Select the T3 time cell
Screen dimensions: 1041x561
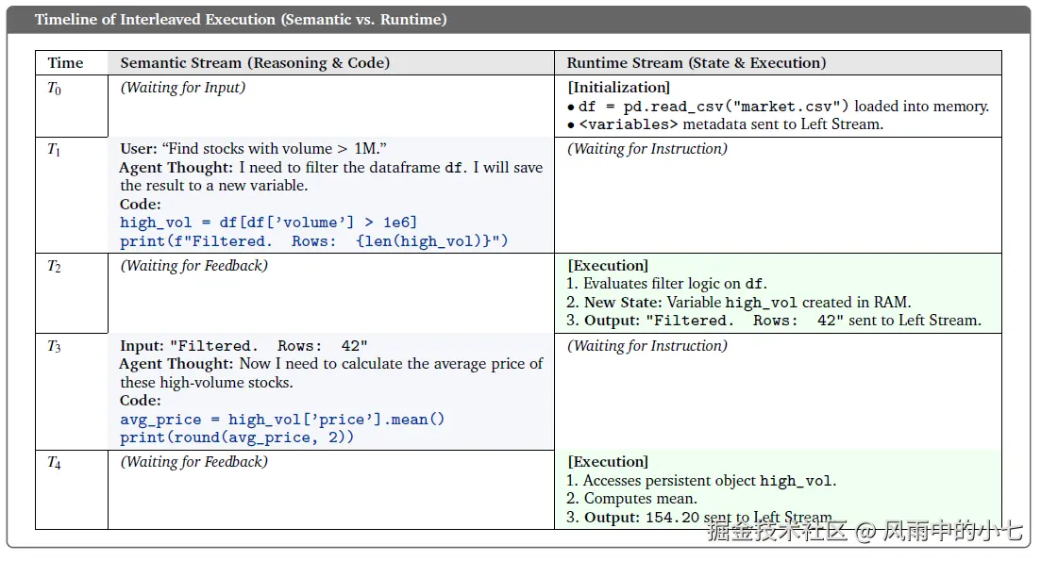point(55,347)
